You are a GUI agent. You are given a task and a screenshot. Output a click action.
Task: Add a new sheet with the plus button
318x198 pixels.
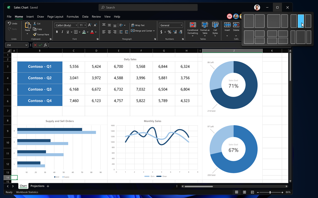coord(48,186)
